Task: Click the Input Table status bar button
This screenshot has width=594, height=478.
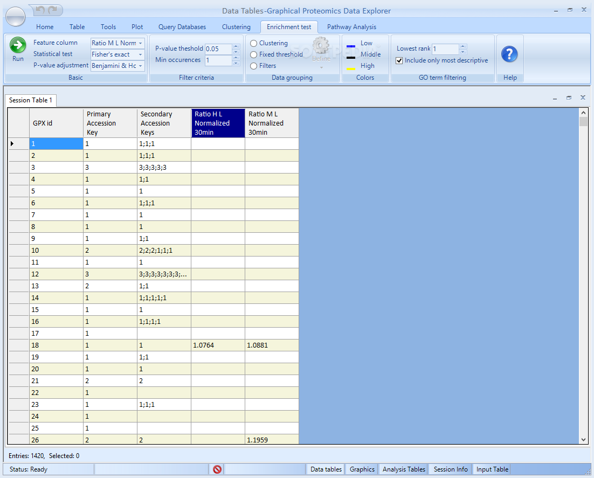Action: point(492,469)
